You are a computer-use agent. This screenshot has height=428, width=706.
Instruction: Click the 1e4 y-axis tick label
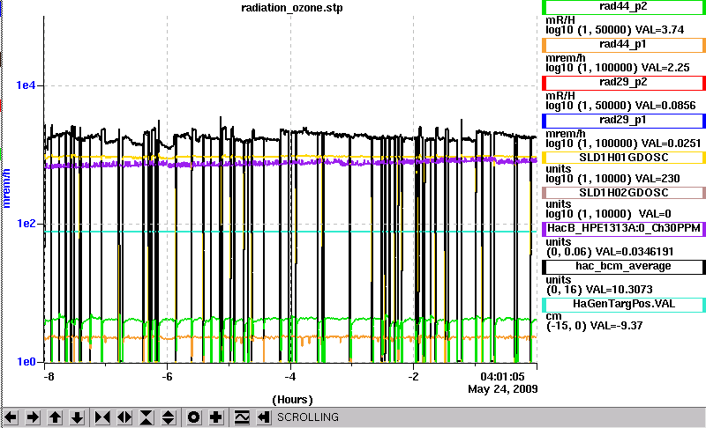[x=26, y=85]
